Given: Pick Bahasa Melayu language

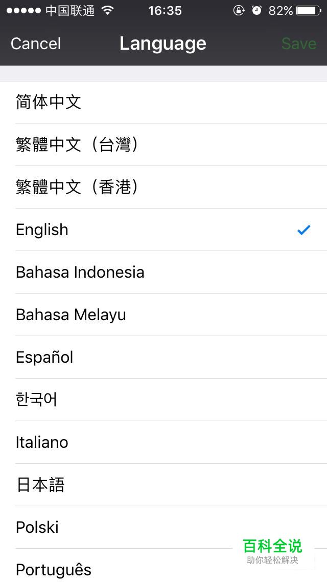Looking at the screenshot, I should (163, 315).
